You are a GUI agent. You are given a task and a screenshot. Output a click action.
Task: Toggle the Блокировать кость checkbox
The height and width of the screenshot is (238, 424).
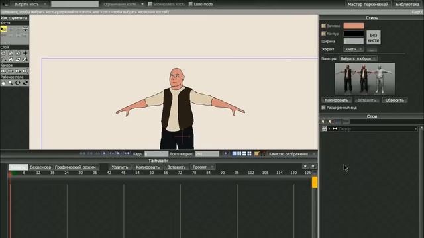(150, 4)
